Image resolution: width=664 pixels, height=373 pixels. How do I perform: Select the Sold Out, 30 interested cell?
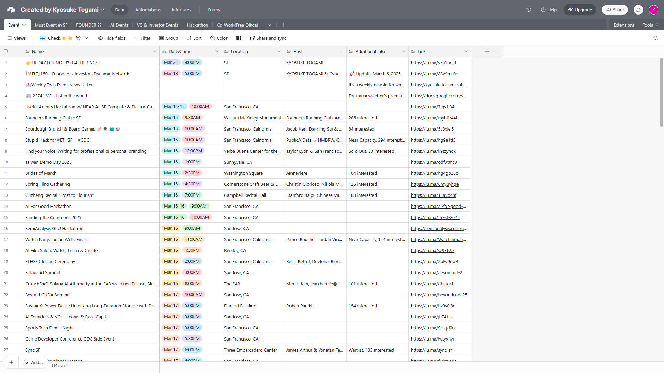377,151
